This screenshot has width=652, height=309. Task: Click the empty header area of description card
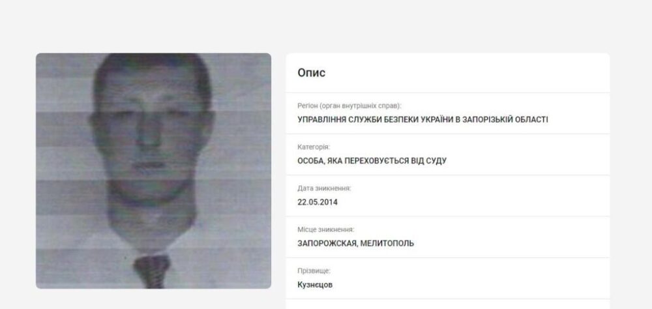click(466, 73)
